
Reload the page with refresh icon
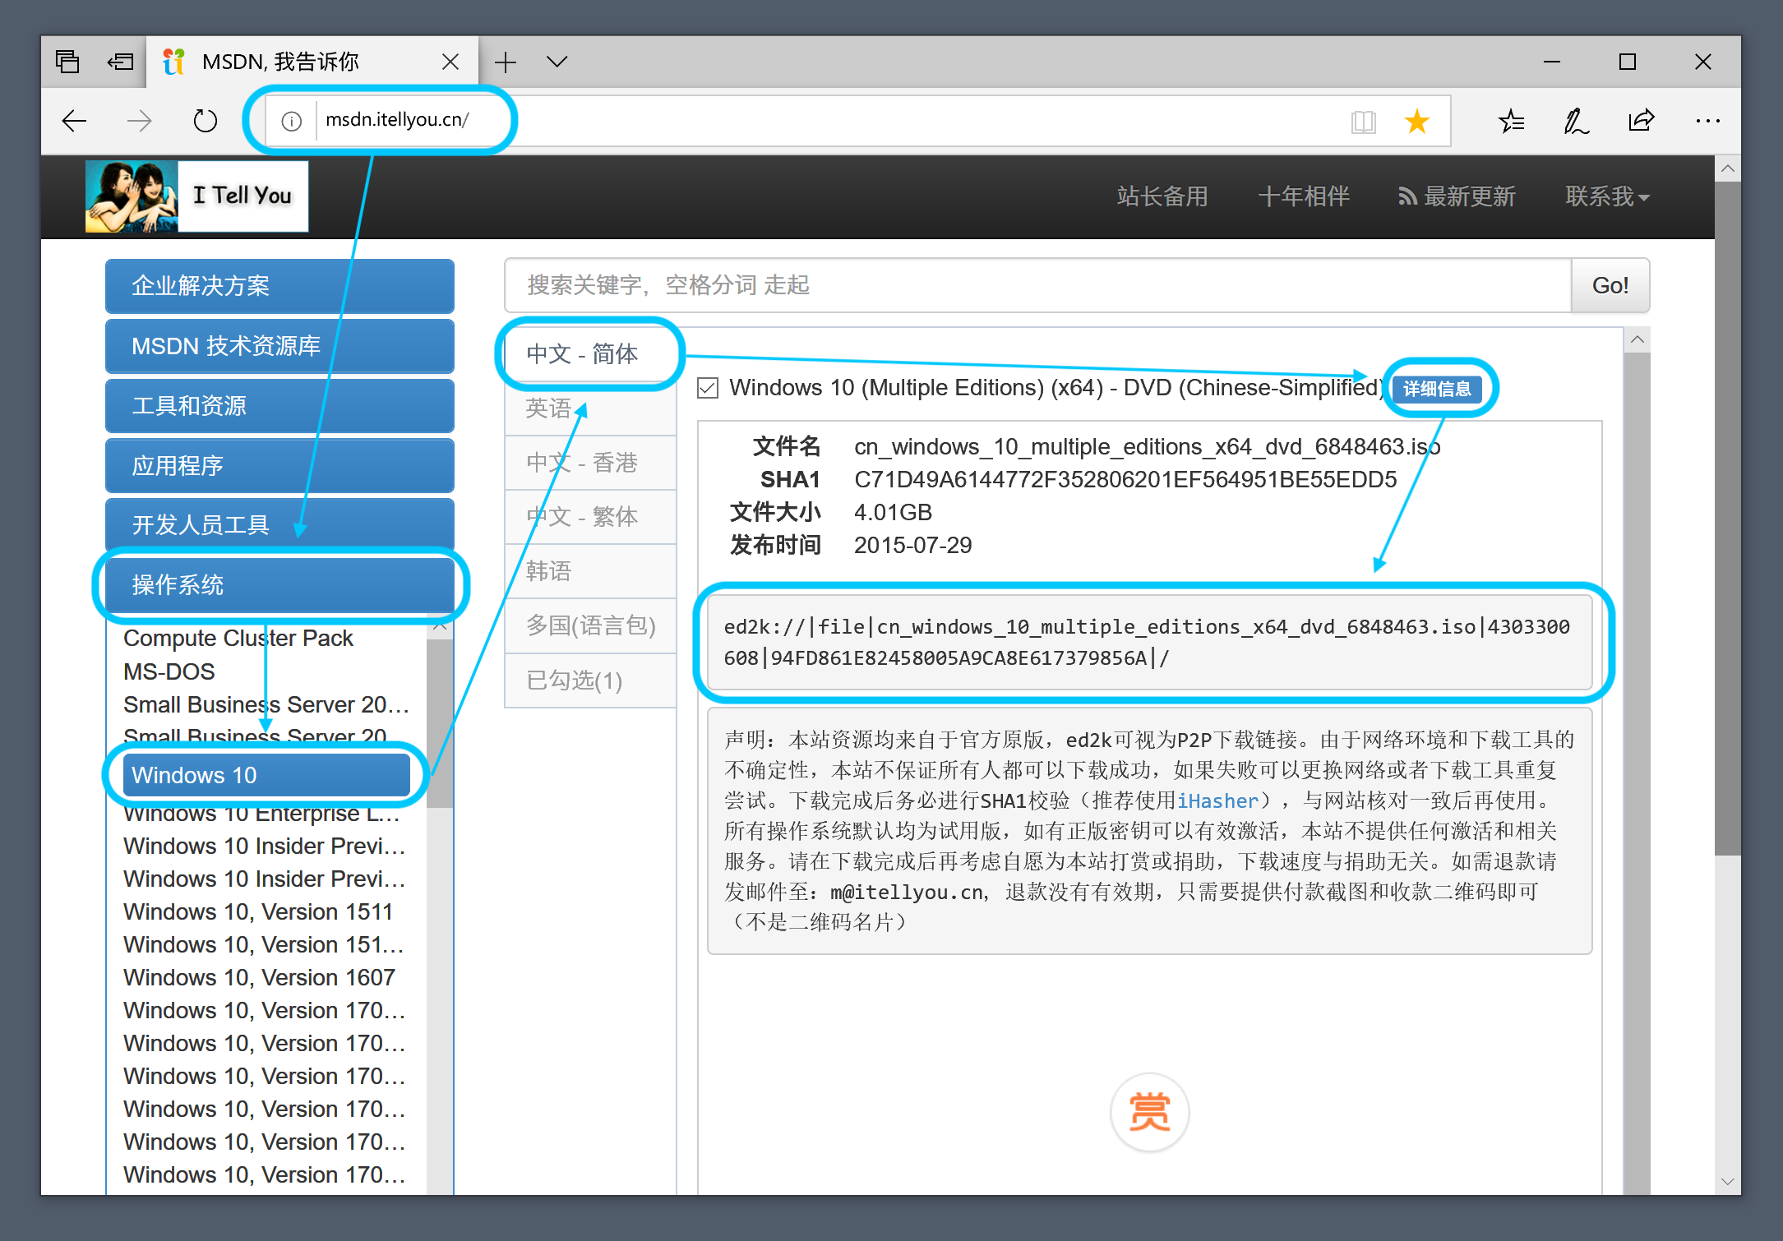[205, 121]
